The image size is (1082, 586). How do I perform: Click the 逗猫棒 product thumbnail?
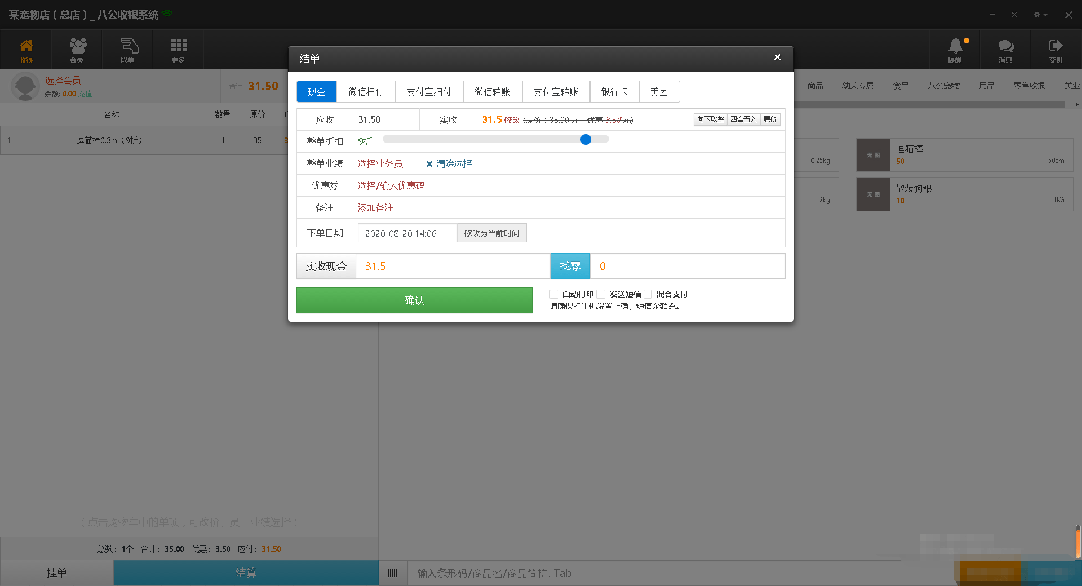click(x=873, y=155)
